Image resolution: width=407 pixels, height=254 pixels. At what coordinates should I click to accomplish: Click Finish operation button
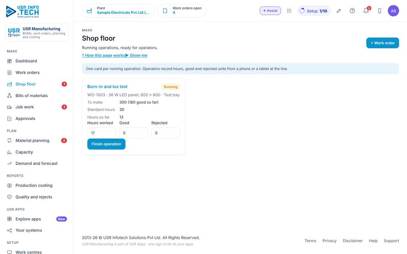[x=106, y=144]
